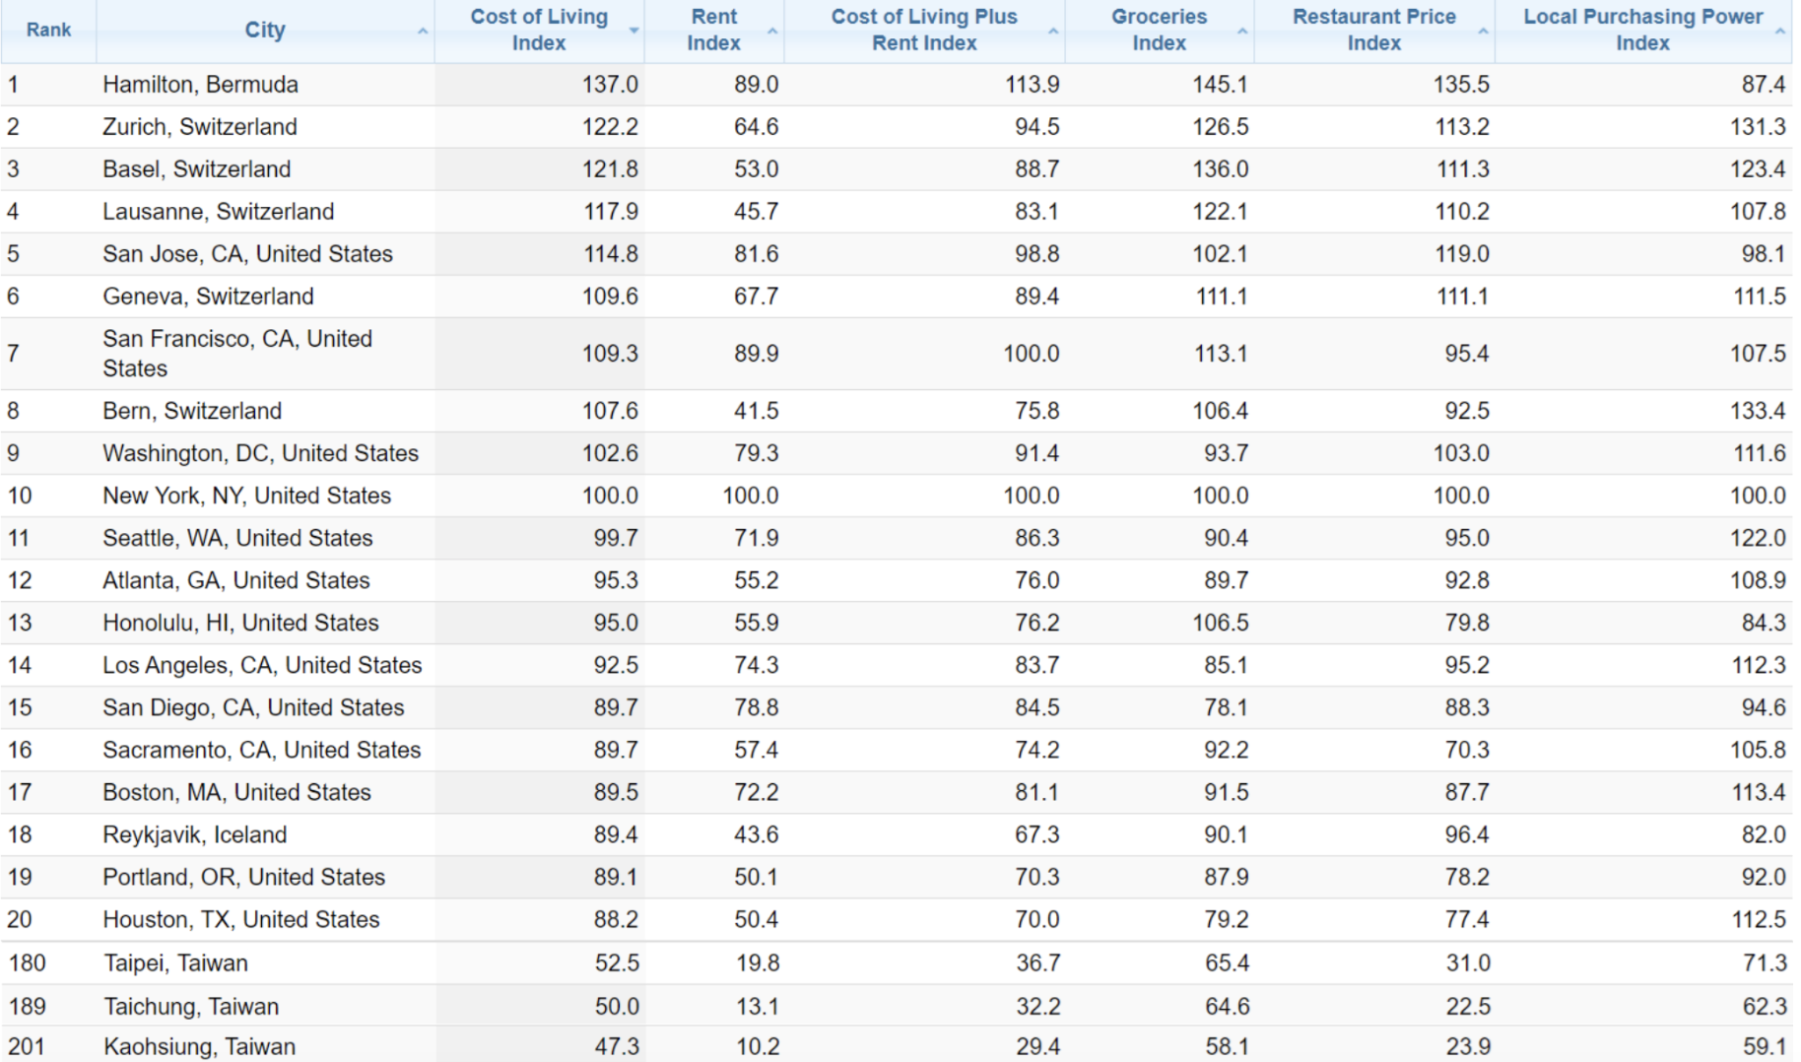Select the Groceries Index column header
Screen dimensions: 1801x1062
[1159, 30]
